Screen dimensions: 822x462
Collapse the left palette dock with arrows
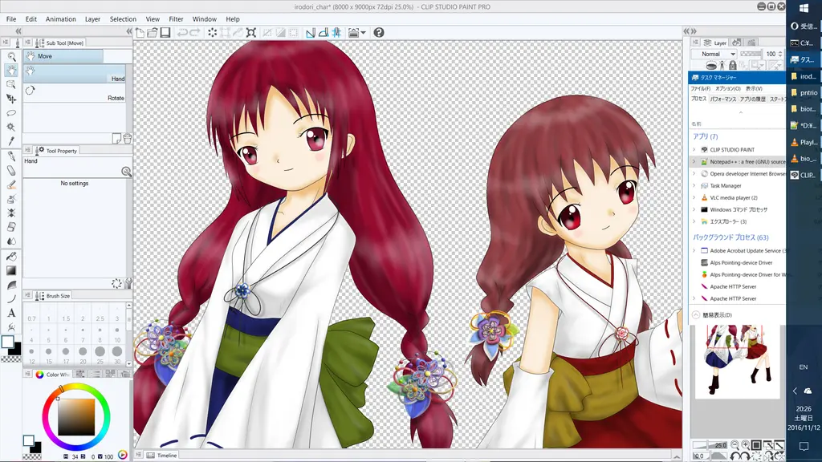click(x=18, y=31)
